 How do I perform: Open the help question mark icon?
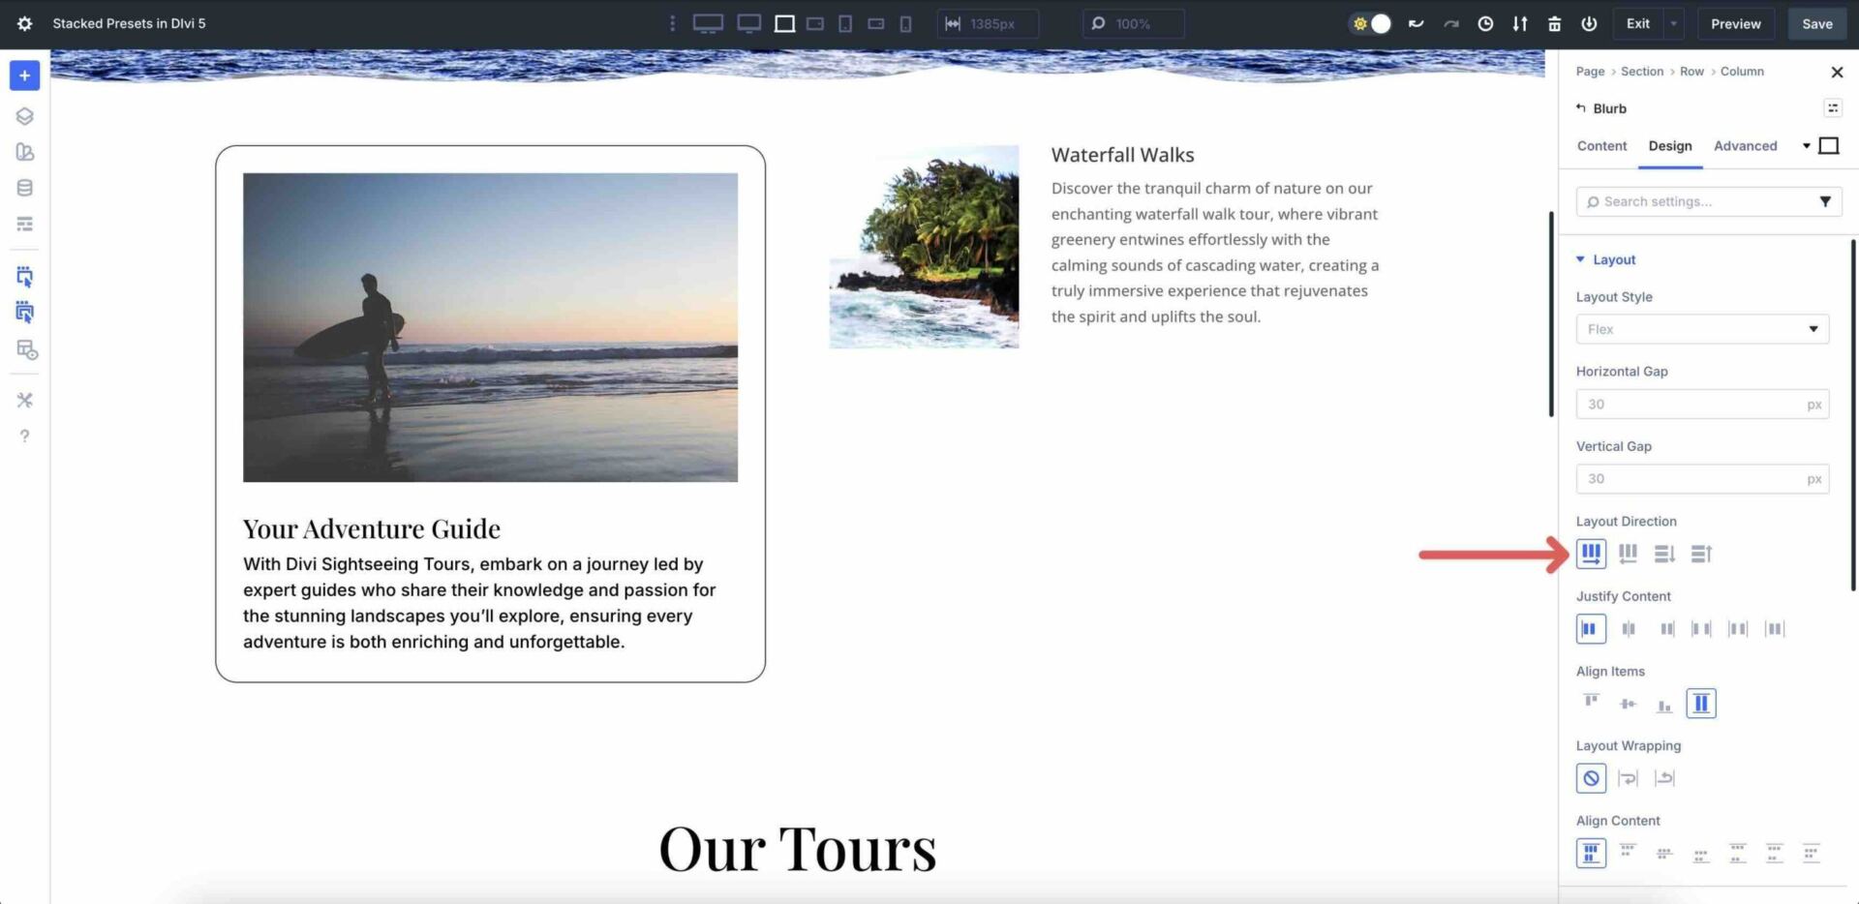pyautogui.click(x=24, y=436)
